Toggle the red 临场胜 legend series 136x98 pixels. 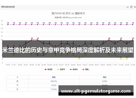(x=48, y=69)
